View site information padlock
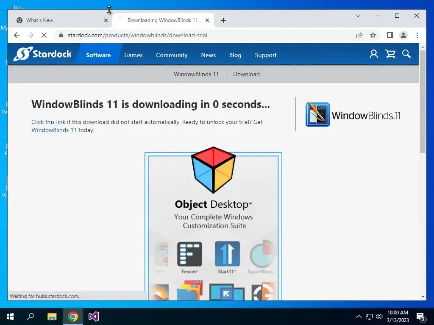The width and height of the screenshot is (434, 325). [x=61, y=35]
